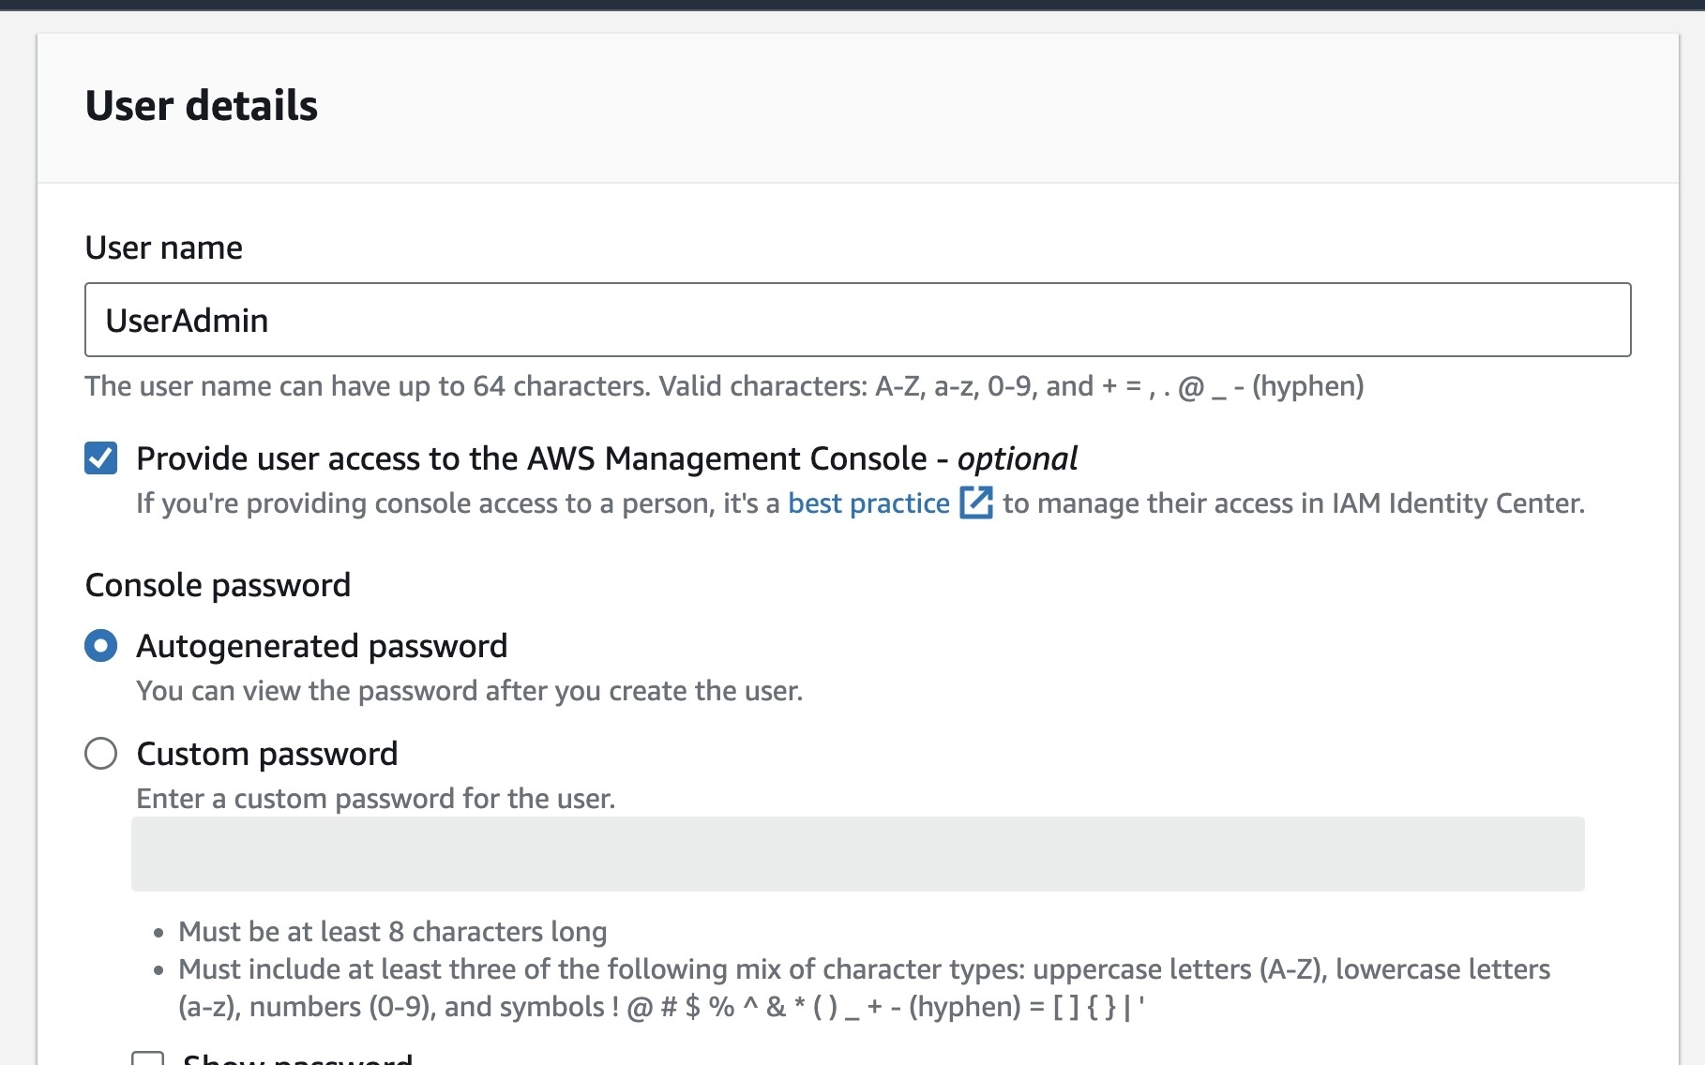Viewport: 1705px width, 1065px height.
Task: Click the User details section header
Action: click(x=201, y=105)
